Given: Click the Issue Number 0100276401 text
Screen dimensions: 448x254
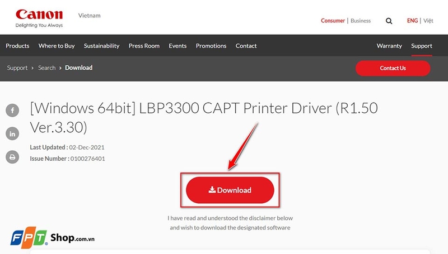Looking at the screenshot, I should [67, 159].
